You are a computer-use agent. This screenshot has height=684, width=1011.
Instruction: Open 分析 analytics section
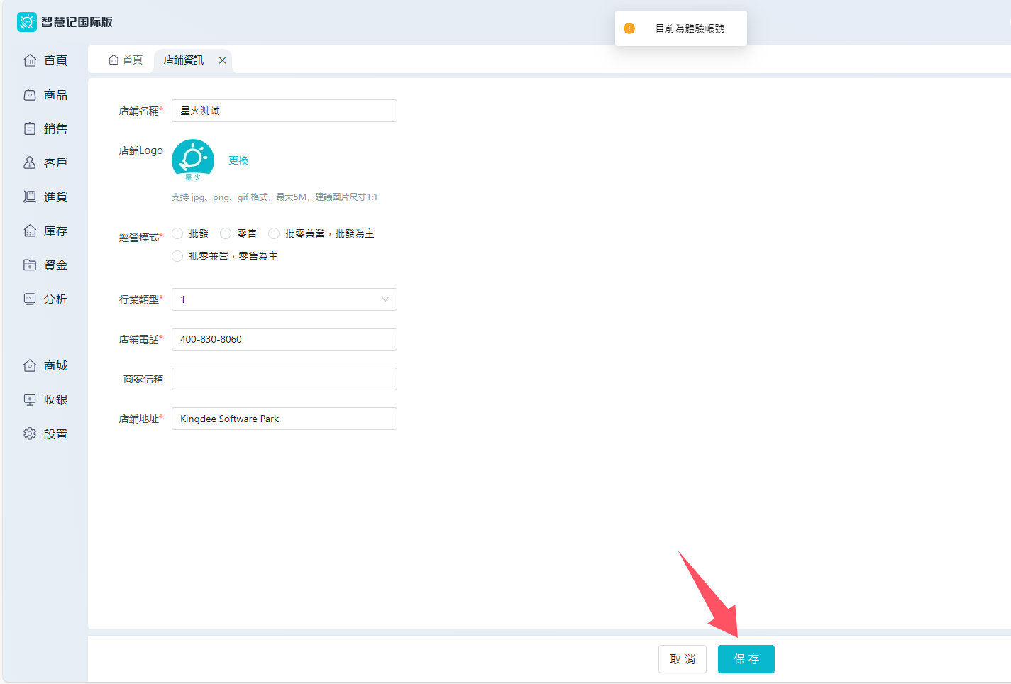click(x=46, y=299)
